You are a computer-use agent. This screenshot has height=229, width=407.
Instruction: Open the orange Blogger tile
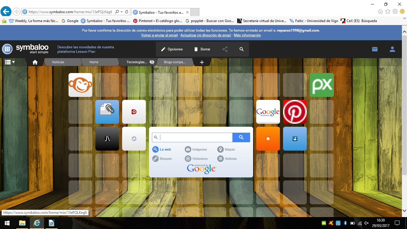pos(268,139)
